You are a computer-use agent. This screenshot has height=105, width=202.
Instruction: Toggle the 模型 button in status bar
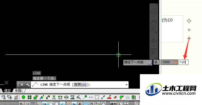click(113, 104)
